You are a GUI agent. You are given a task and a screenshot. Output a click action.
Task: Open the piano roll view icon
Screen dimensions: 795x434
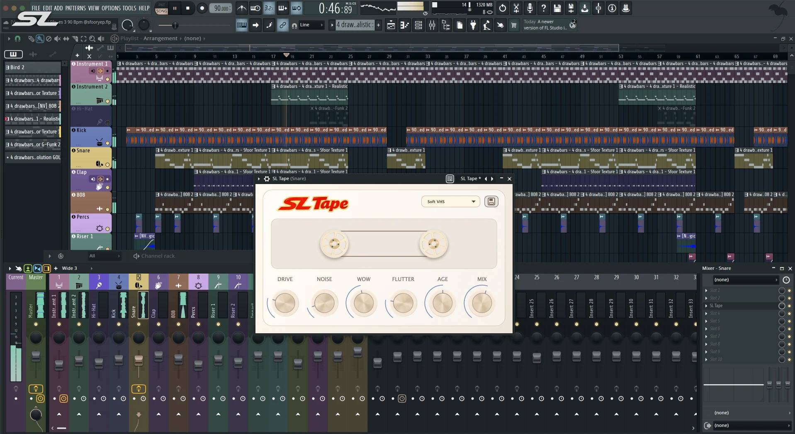404,25
